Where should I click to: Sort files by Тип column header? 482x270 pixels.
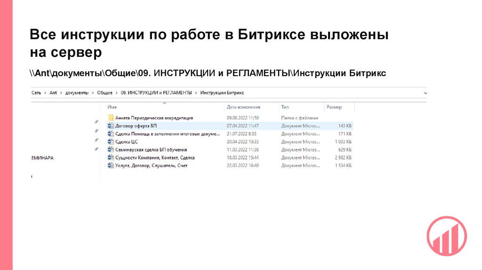(285, 107)
